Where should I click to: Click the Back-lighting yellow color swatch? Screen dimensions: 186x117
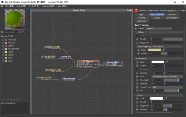point(155,50)
